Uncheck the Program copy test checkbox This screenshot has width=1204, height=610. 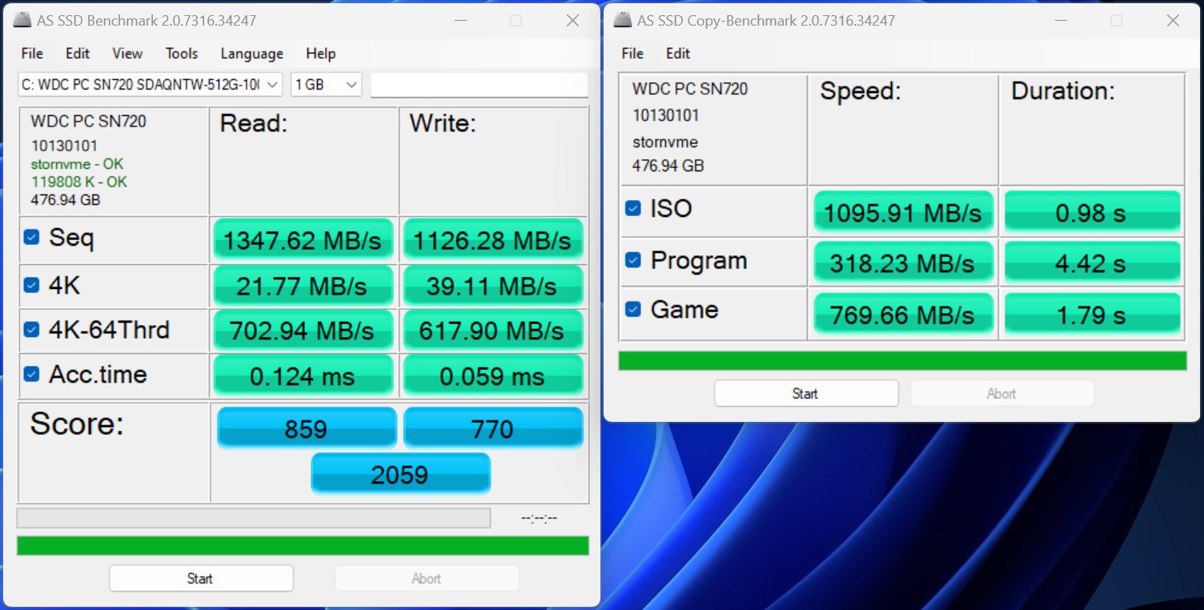click(633, 260)
